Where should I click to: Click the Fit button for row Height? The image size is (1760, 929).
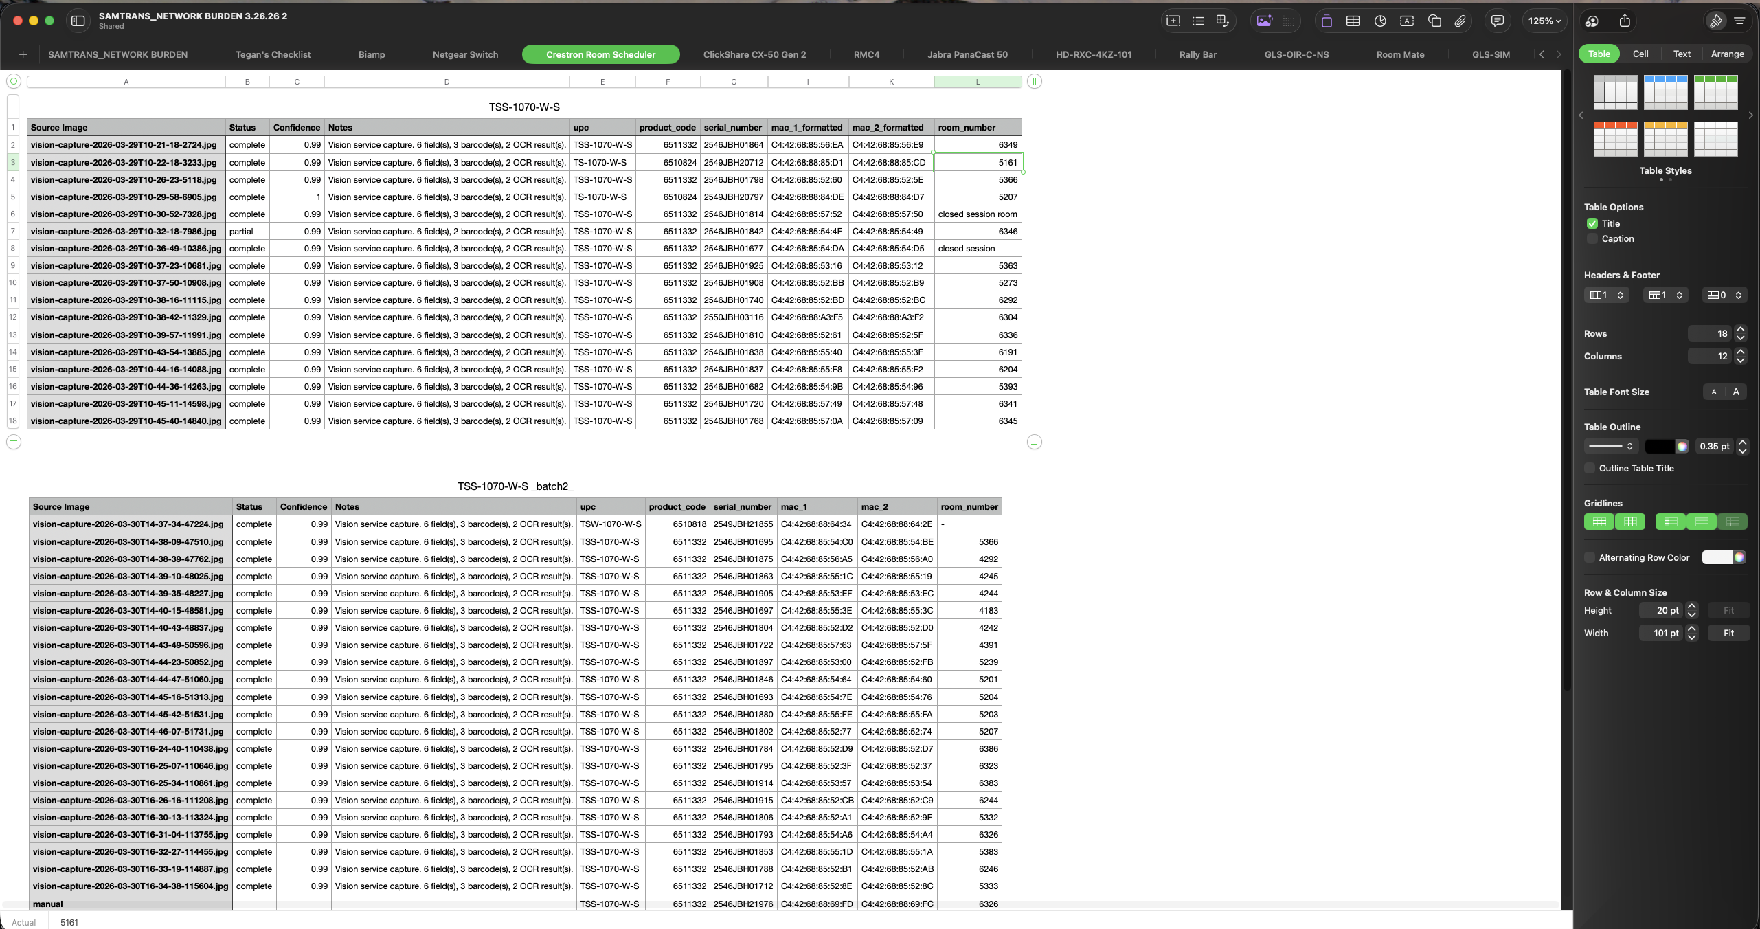[1728, 610]
